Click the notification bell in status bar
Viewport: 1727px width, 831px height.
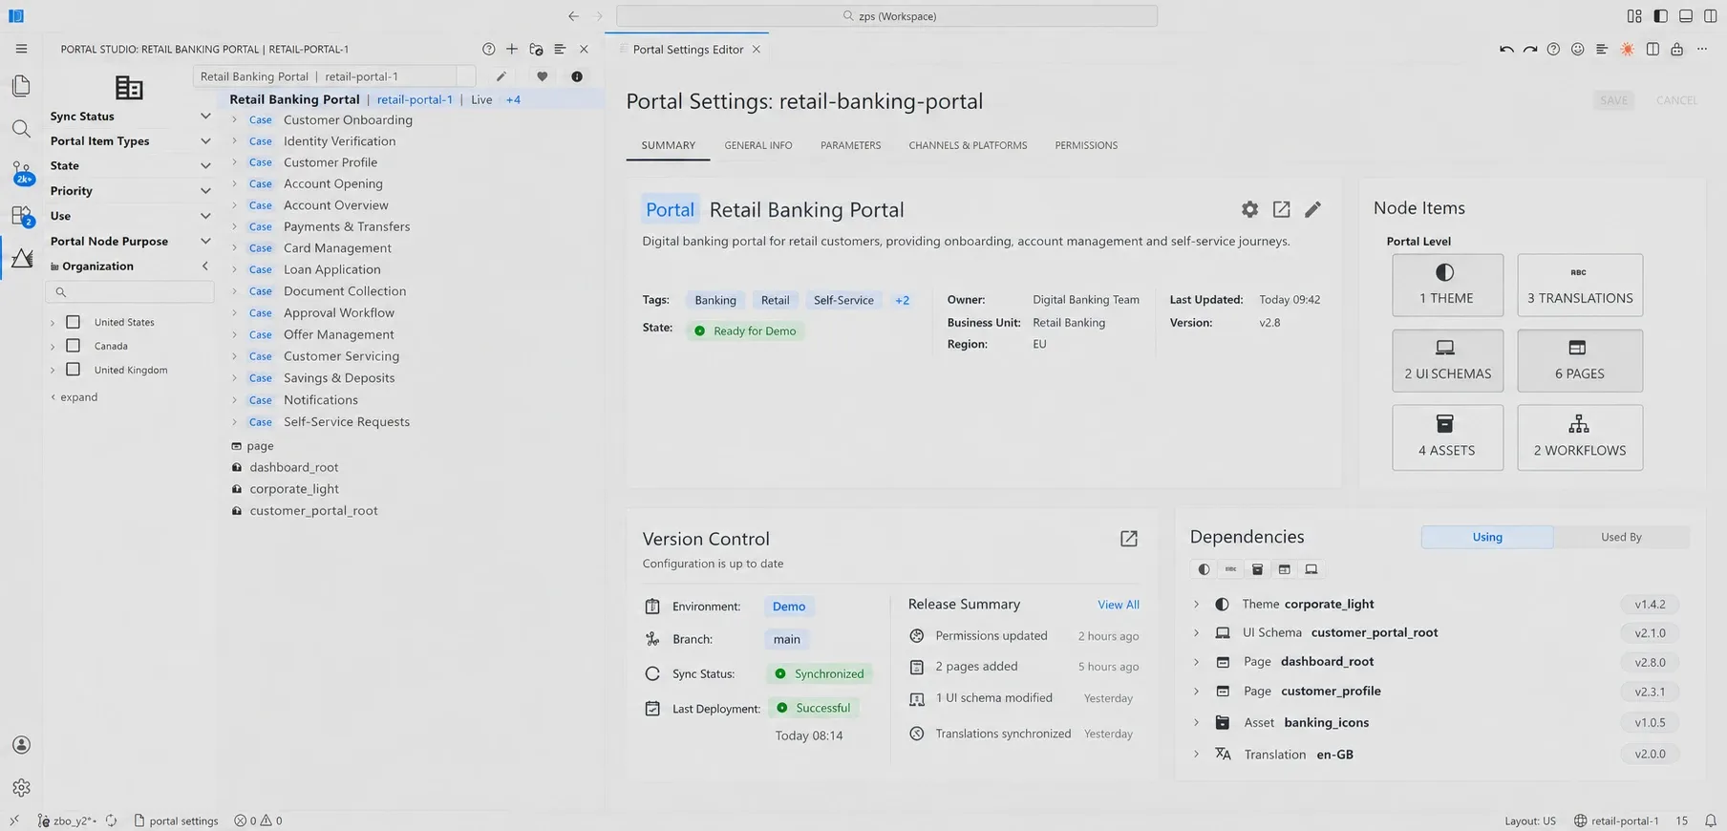(x=1710, y=820)
